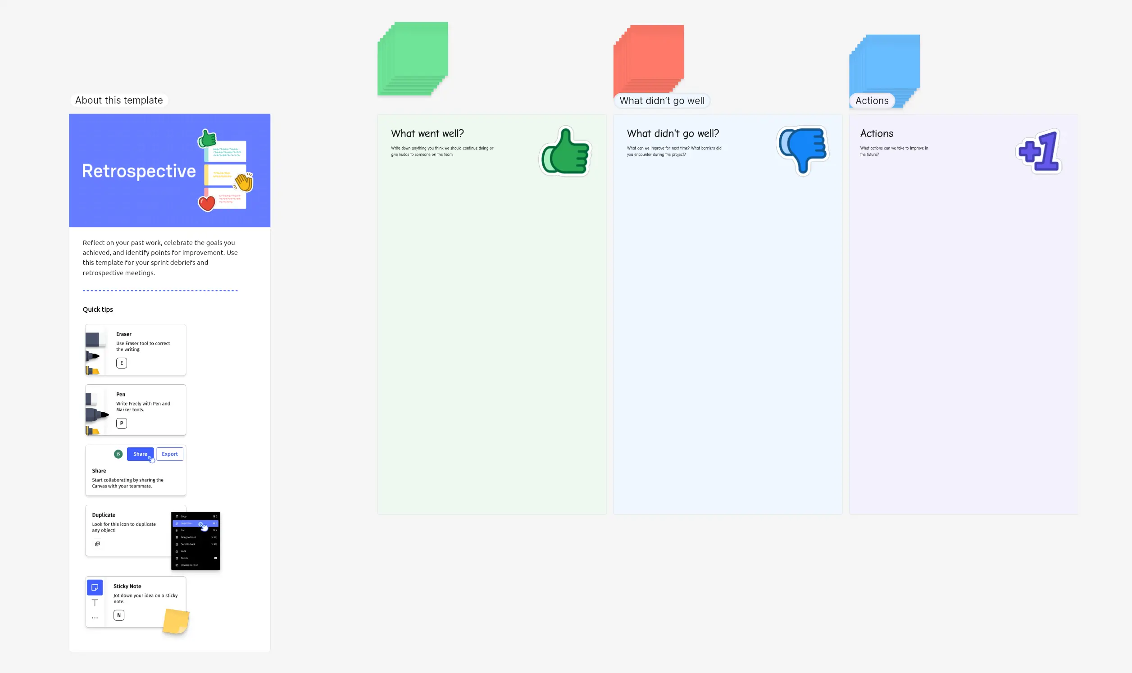
Task: Click "Look for this icon to duplicate" text
Action: coord(124,527)
